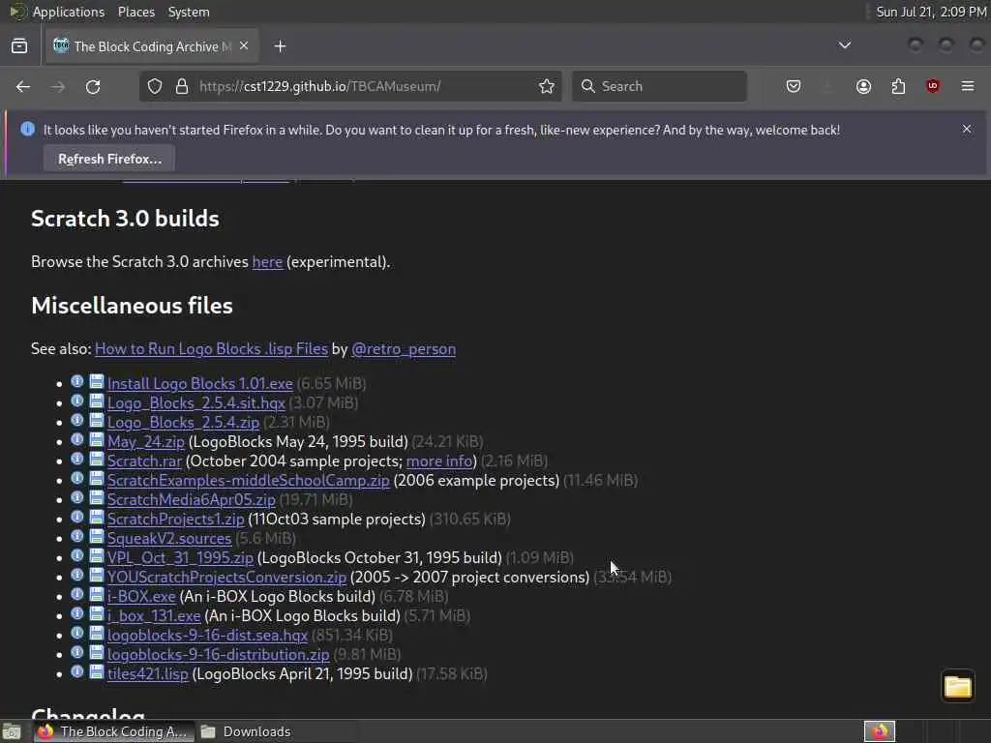Open How to Run Logo Blocks .lisp Files
Image resolution: width=991 pixels, height=743 pixels.
(x=211, y=348)
